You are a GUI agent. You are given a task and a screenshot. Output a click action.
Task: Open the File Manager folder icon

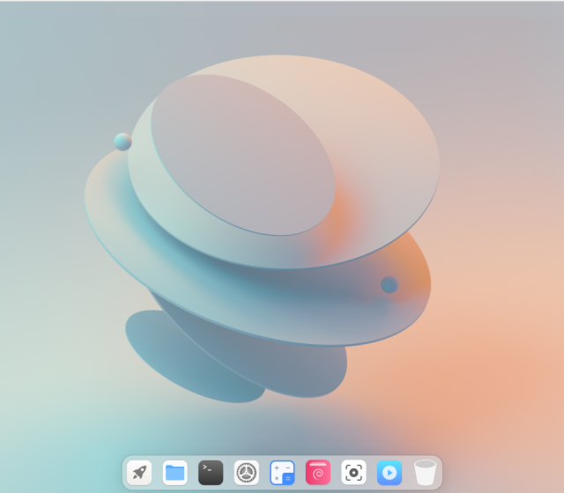pos(175,473)
